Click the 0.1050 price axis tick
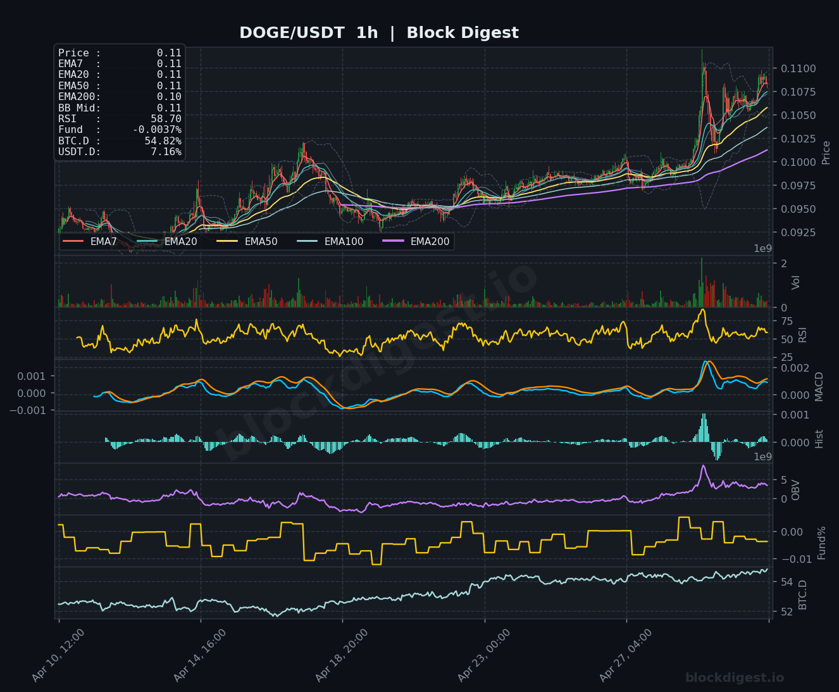The image size is (839, 692). click(x=799, y=115)
